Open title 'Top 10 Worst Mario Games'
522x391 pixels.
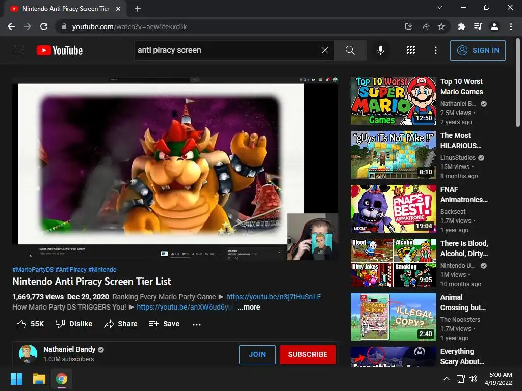[x=461, y=87]
